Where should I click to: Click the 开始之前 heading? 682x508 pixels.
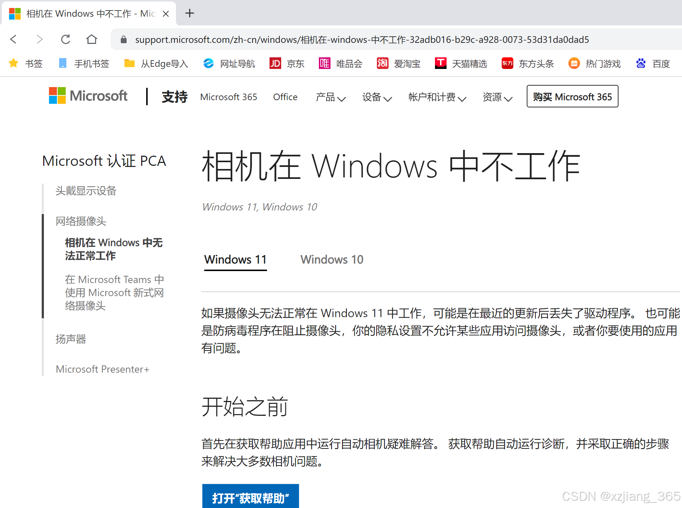tap(245, 406)
